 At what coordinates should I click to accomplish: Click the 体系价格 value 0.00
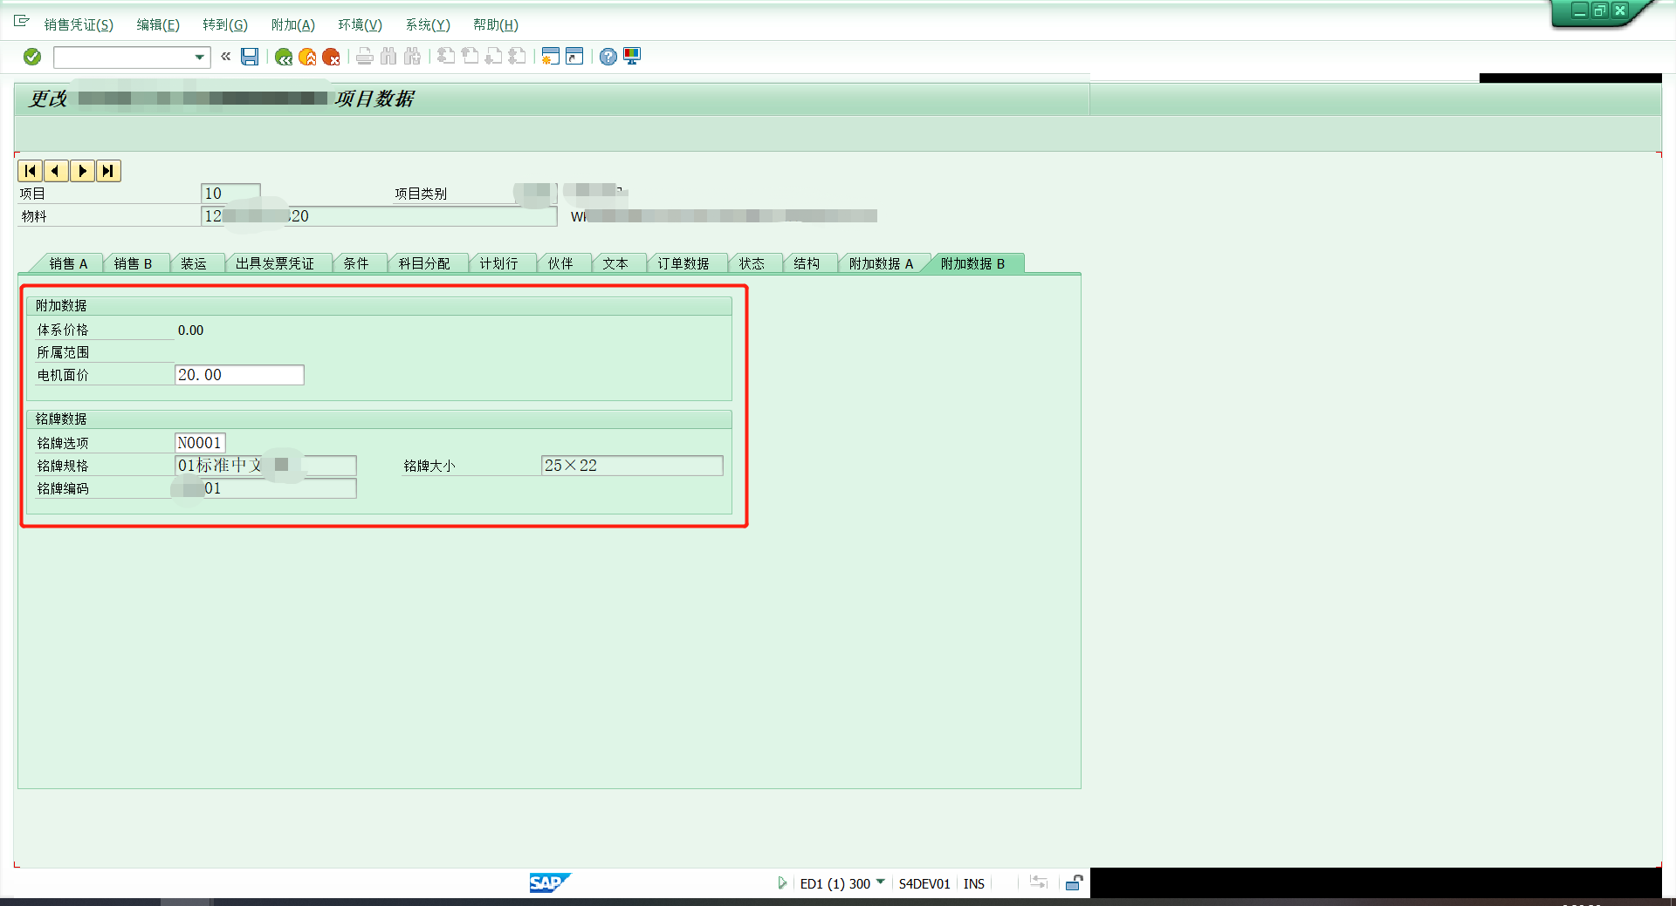coord(190,330)
